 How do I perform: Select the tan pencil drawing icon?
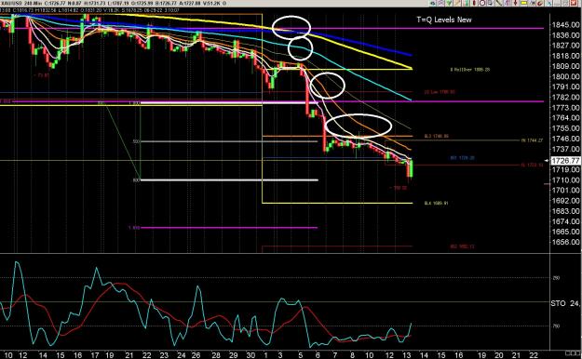[457, 3]
